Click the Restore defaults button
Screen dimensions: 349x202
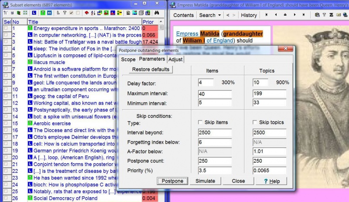(x=151, y=69)
